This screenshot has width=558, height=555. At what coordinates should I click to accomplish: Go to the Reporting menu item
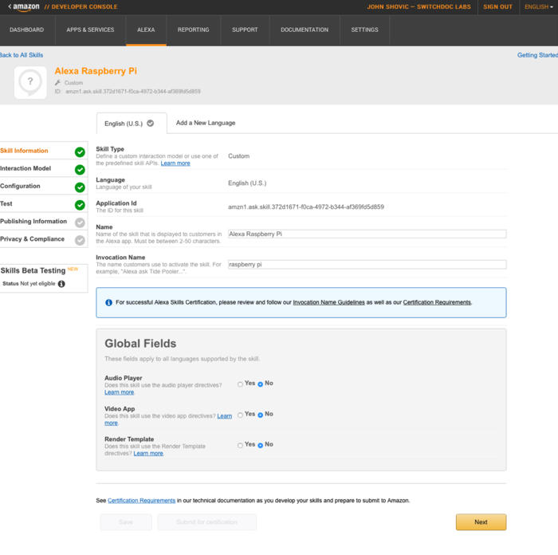pyautogui.click(x=193, y=30)
